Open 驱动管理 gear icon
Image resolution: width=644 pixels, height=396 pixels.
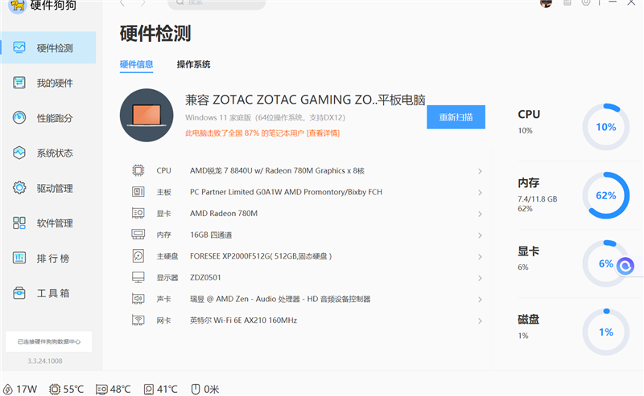(19, 188)
